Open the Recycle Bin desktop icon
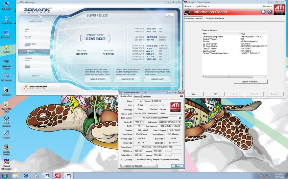This screenshot has width=288, height=179. coord(7,20)
